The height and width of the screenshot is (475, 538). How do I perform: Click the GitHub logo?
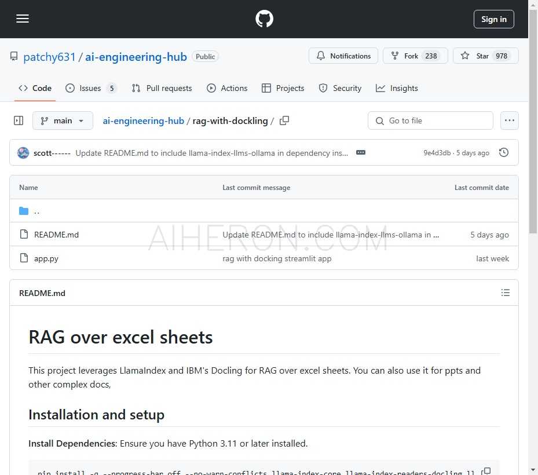(264, 19)
